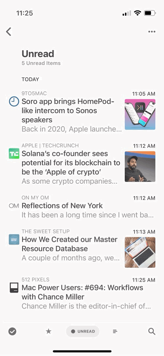Tap the OM feed logo icon
The image size is (164, 356).
pos(14,206)
